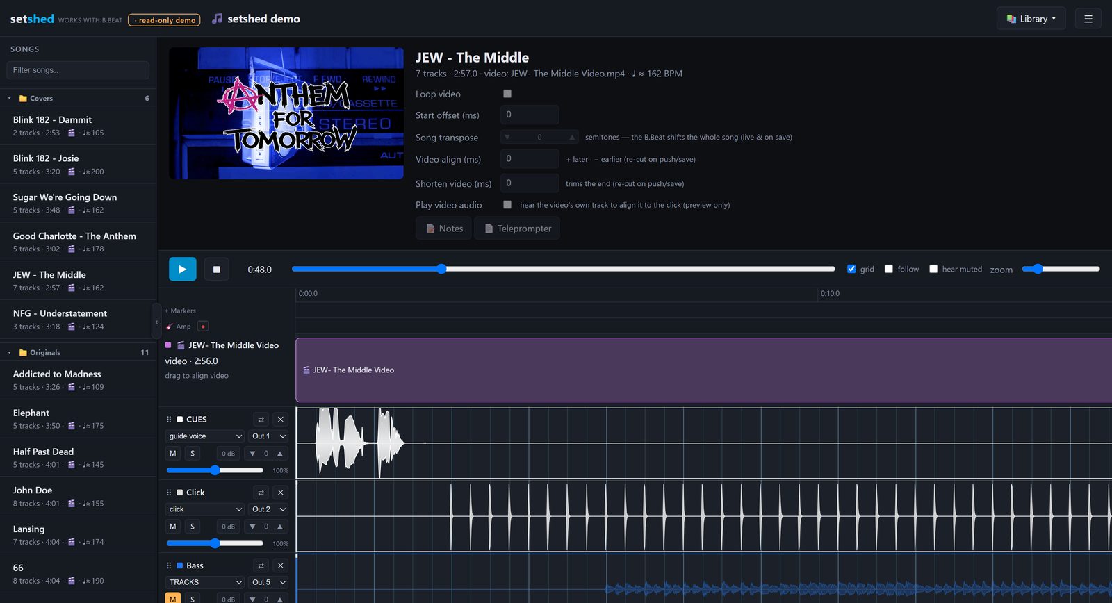Screen dimensions: 1112x603
Task: Solo the Bass track
Action: tap(193, 598)
